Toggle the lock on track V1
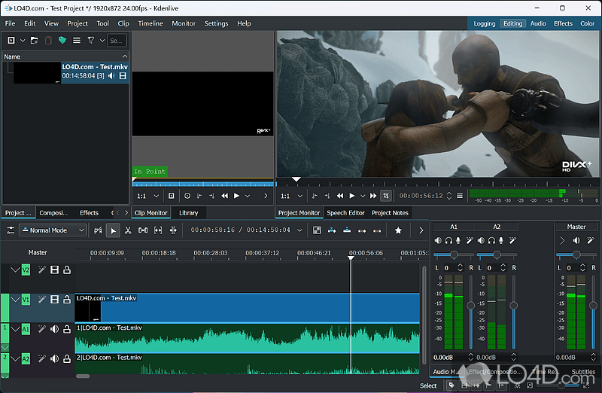The image size is (602, 393). [66, 300]
